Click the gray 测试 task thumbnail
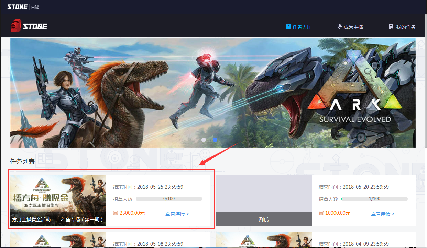Image resolution: width=427 pixels, height=248 pixels. tap(263, 200)
